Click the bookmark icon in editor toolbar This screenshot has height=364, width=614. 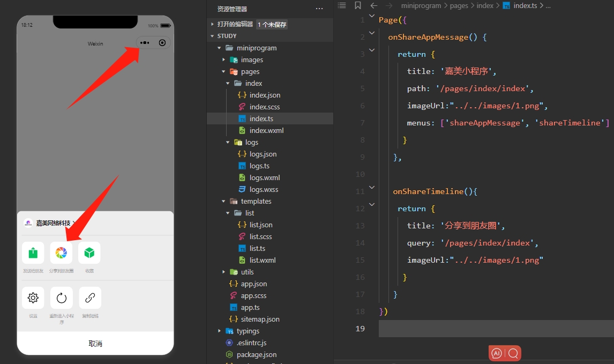click(x=358, y=5)
